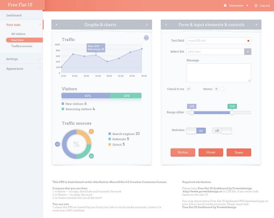Click the blue Search engines legend square
This screenshot has height=218, width=274.
pyautogui.click(x=109, y=134)
